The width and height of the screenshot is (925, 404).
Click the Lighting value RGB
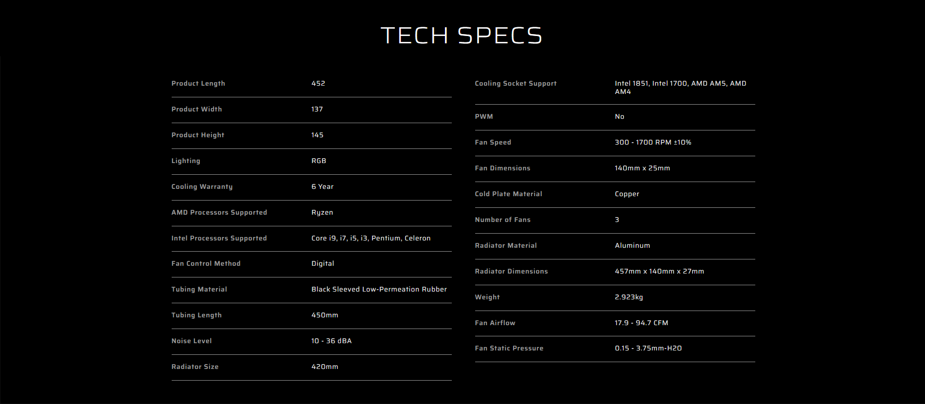point(319,161)
